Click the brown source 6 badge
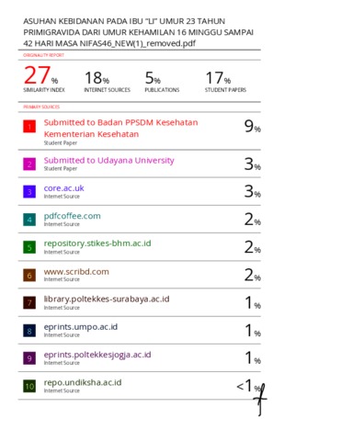The image size is (341, 441). click(29, 275)
